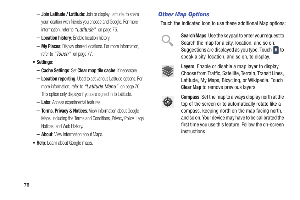Select the Cache Settings entry
Screen dimensions: 300x200
[55, 71]
